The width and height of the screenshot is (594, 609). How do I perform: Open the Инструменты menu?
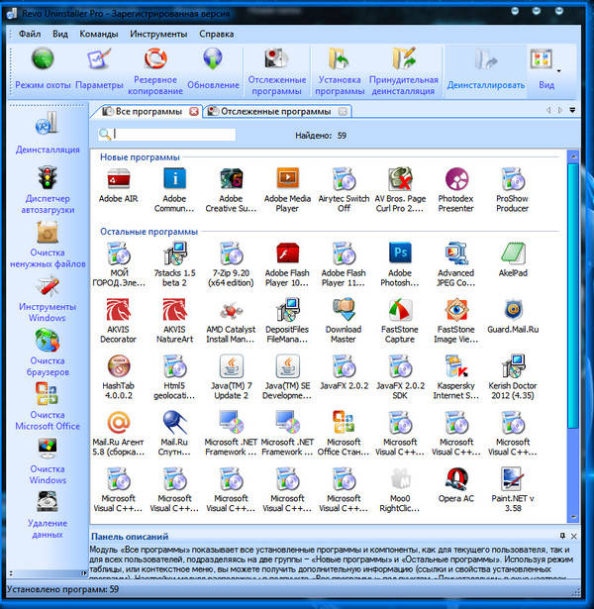coord(158,35)
